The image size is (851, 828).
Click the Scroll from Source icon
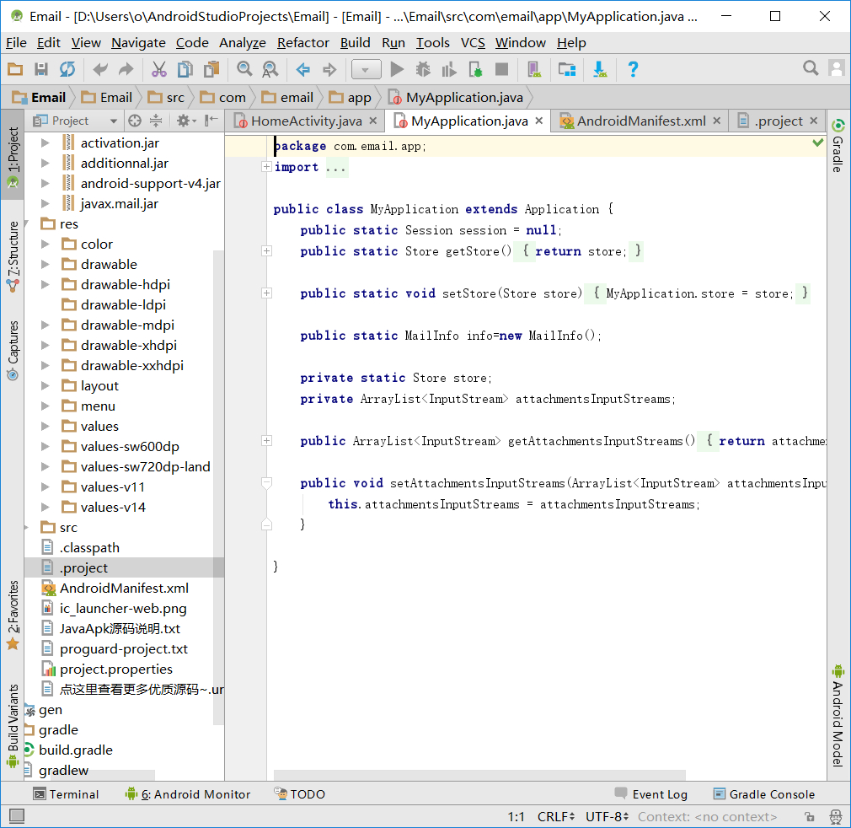coord(135,121)
